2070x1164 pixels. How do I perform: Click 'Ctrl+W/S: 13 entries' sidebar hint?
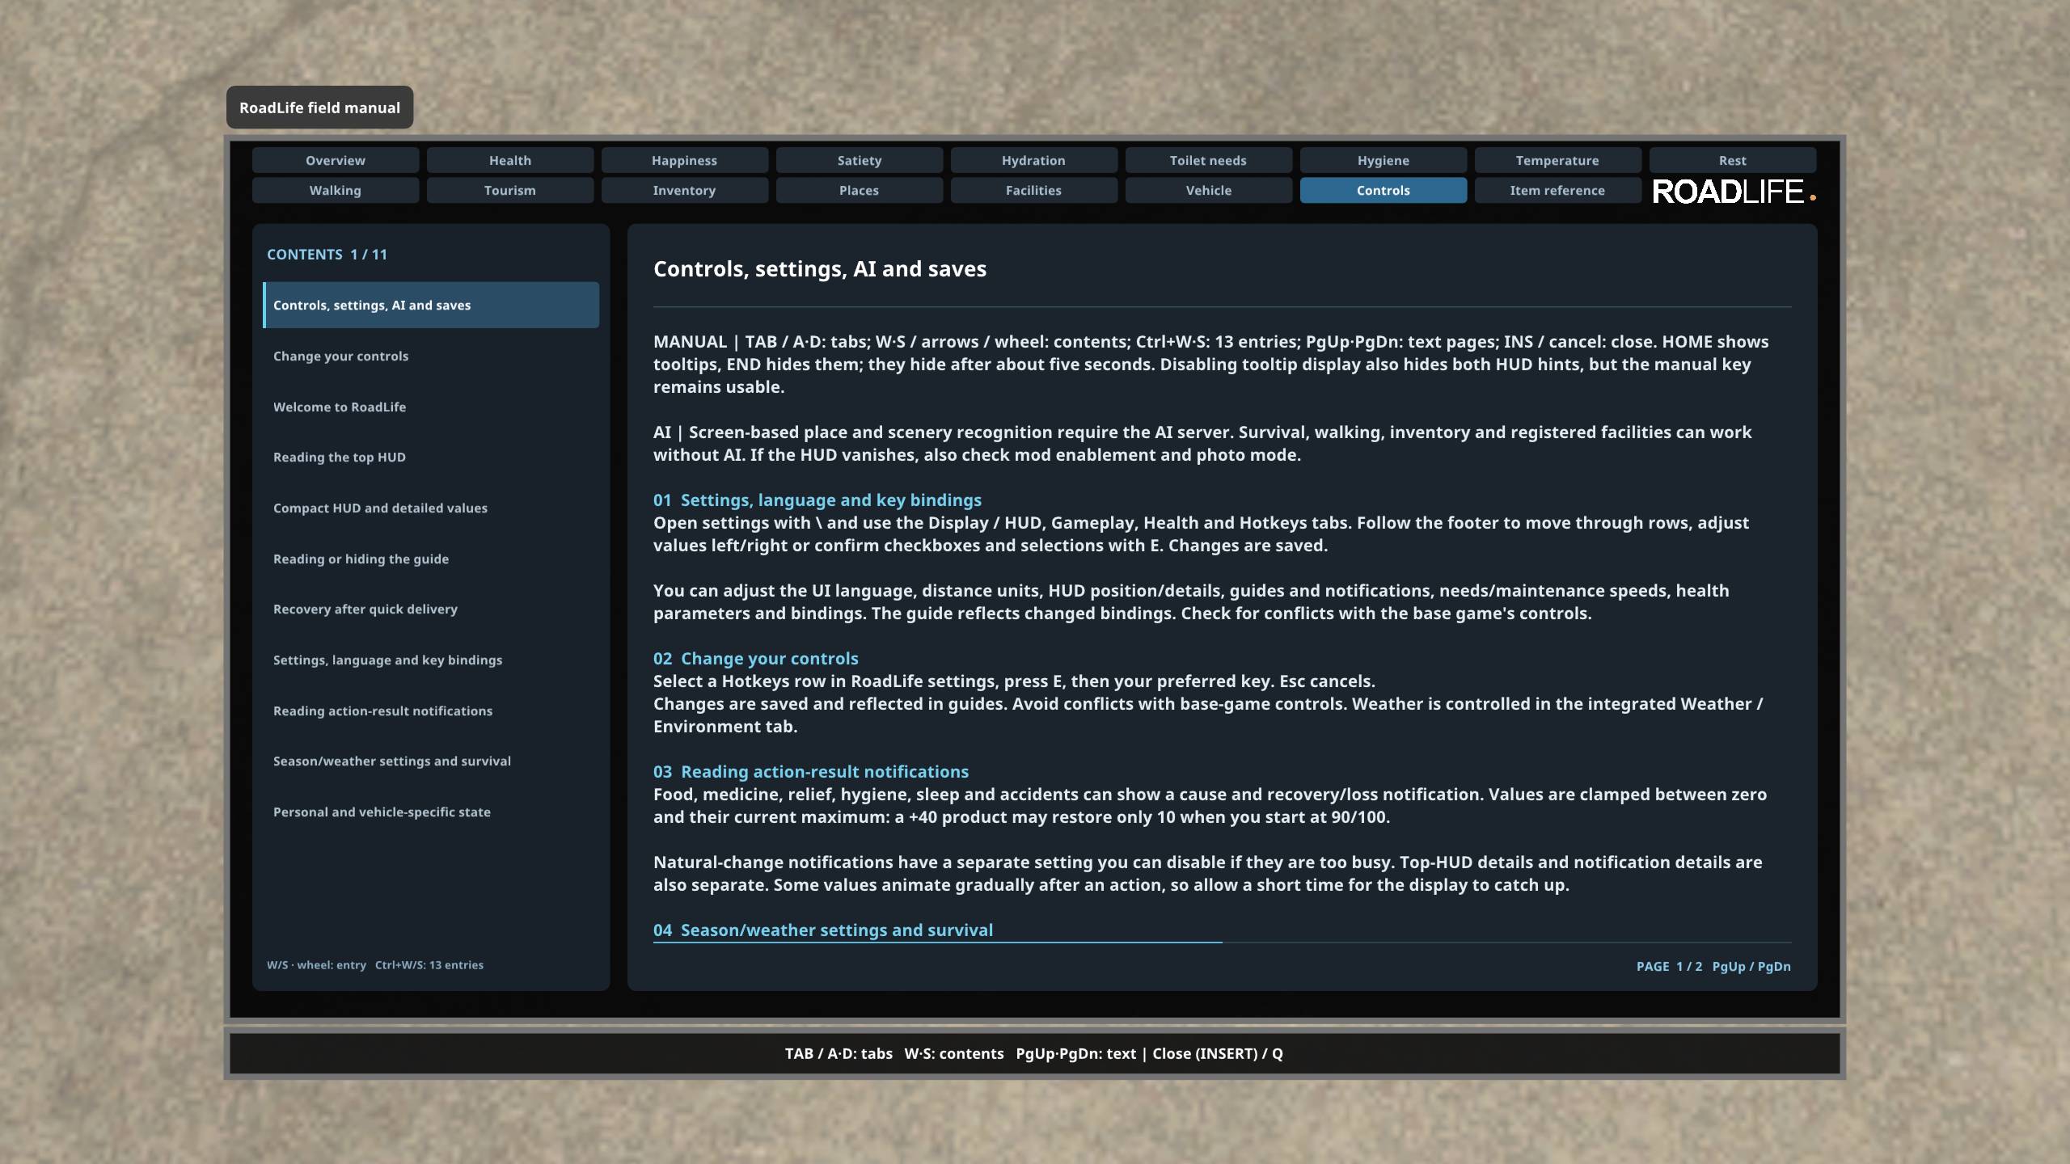point(429,964)
